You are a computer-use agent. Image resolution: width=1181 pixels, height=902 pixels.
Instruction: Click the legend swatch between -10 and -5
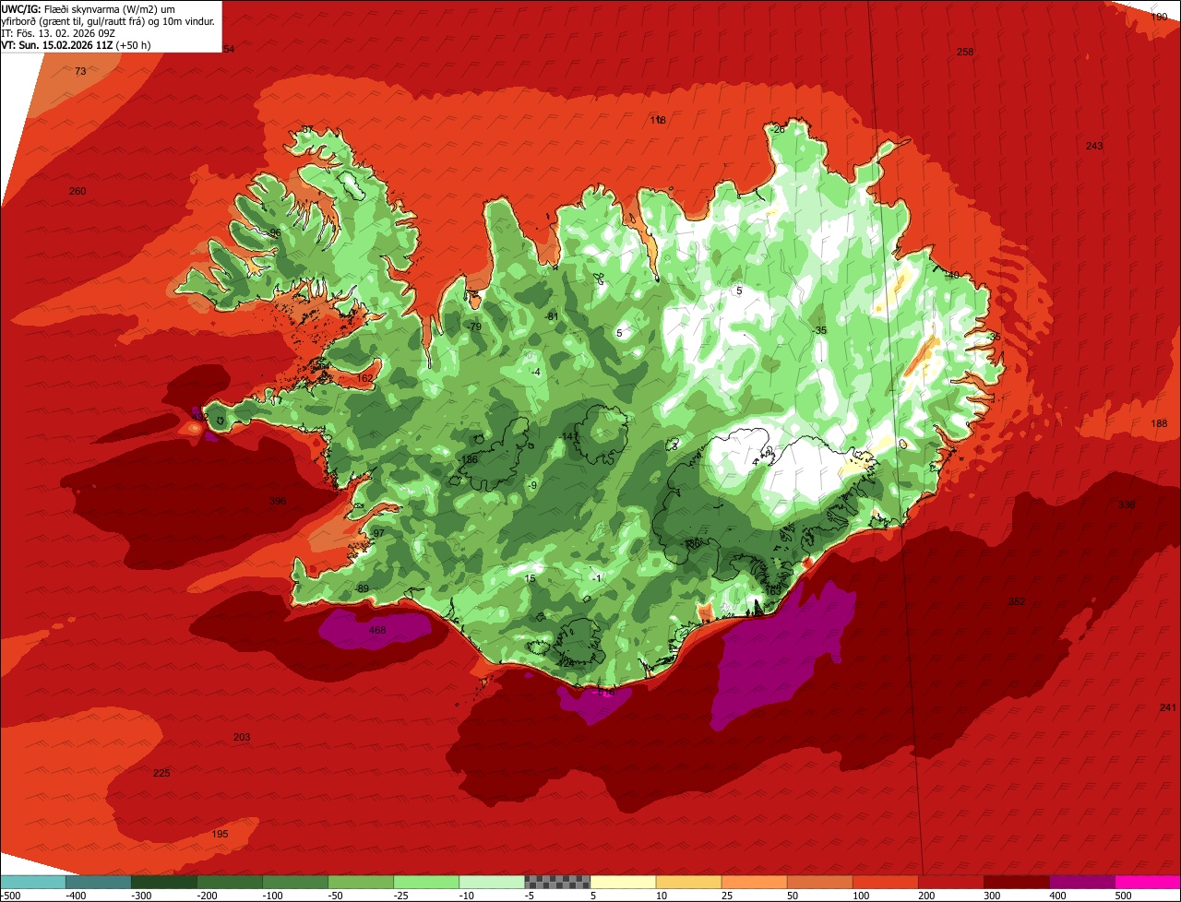click(x=492, y=882)
